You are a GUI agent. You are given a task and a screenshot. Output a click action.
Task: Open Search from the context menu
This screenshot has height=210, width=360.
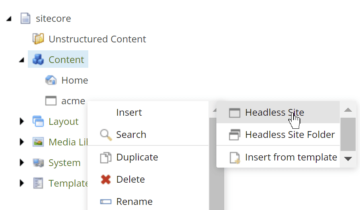[131, 135]
